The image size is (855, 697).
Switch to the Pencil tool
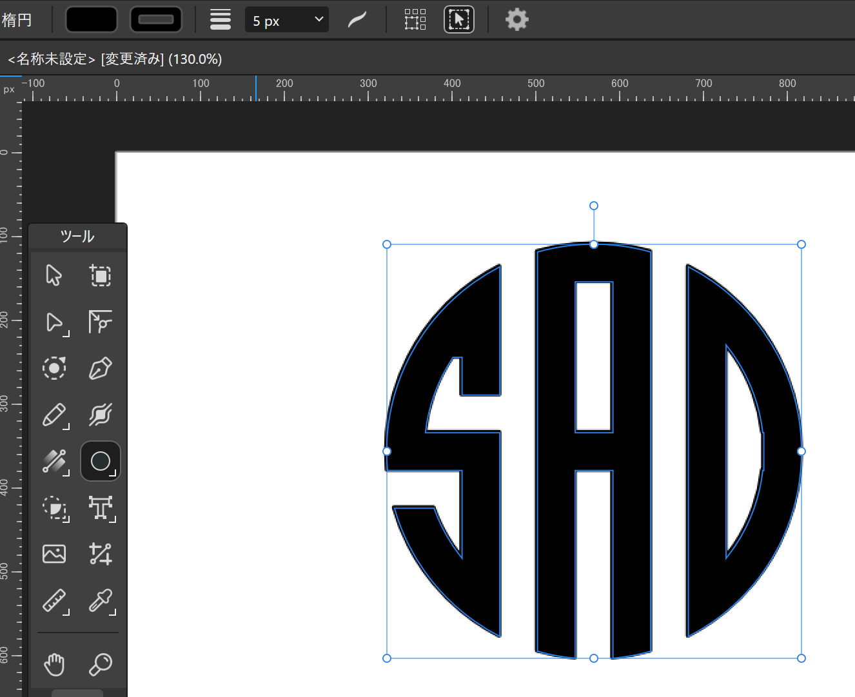[54, 415]
